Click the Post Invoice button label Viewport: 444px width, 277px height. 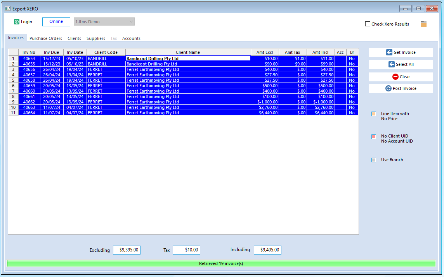pyautogui.click(x=404, y=88)
